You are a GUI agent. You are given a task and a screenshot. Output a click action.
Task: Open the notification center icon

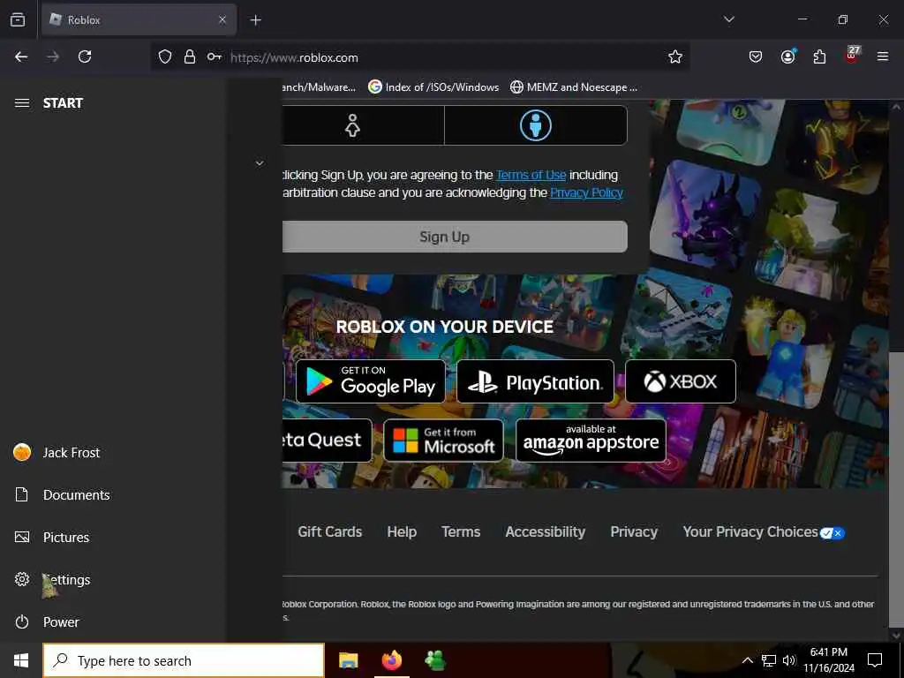tap(875, 660)
